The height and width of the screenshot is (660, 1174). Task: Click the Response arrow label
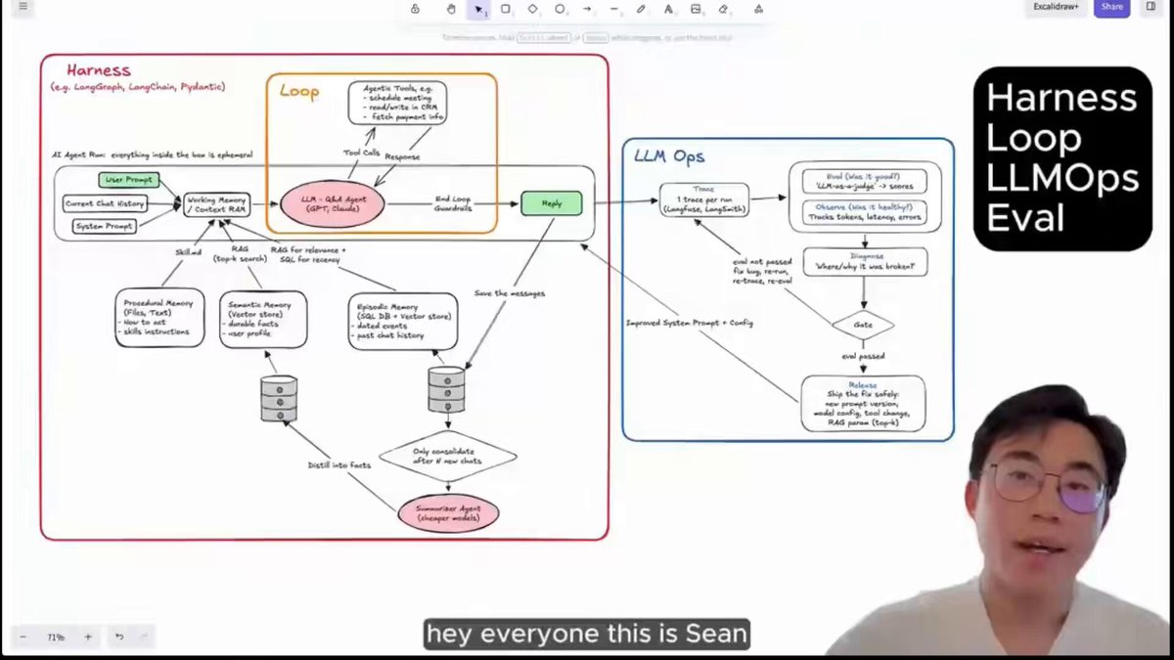402,156
